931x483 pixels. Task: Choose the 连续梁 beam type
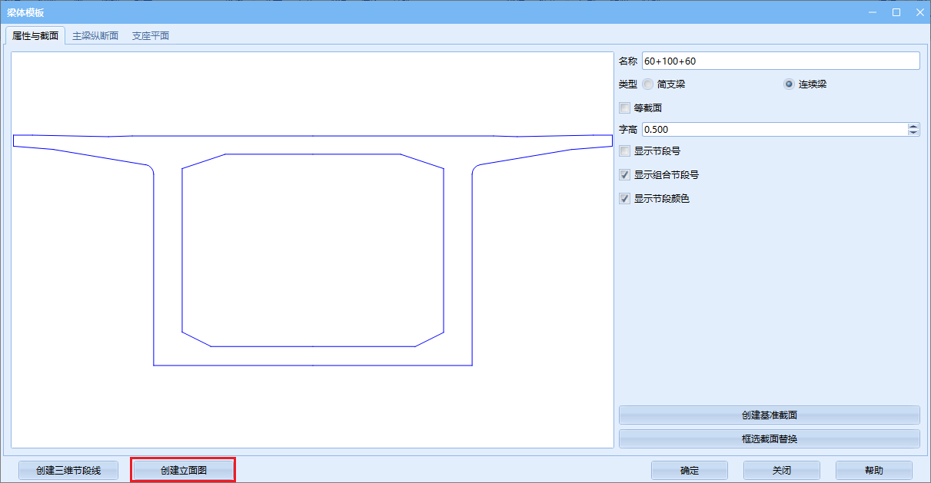coord(789,84)
